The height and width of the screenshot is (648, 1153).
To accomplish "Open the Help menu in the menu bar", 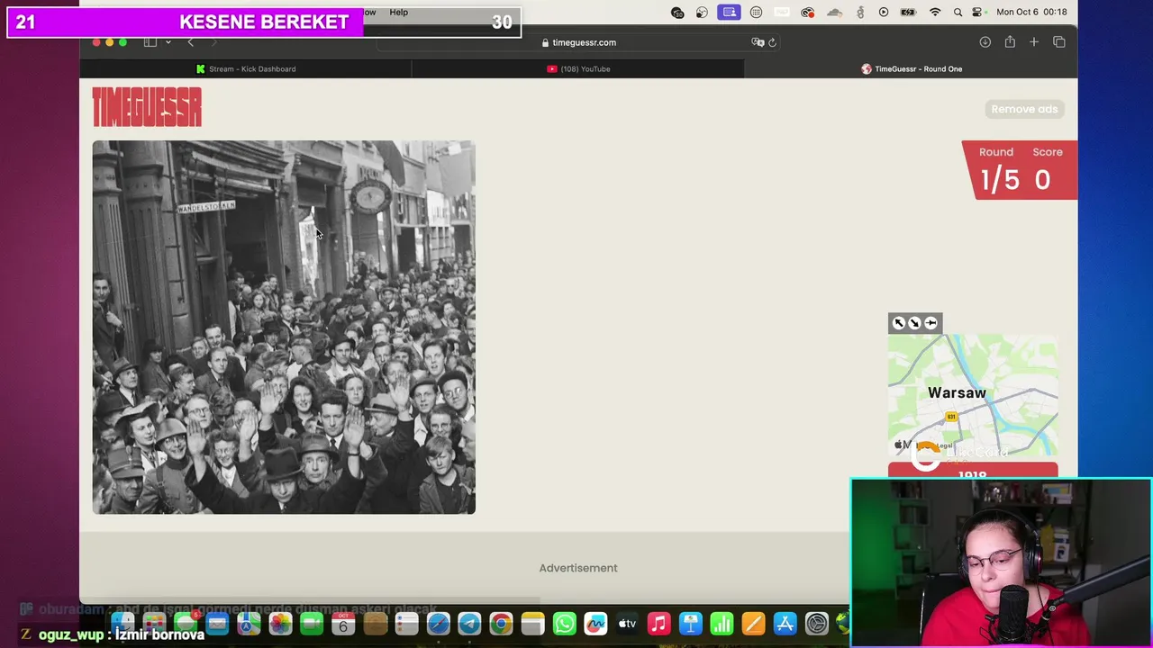I will (398, 12).
